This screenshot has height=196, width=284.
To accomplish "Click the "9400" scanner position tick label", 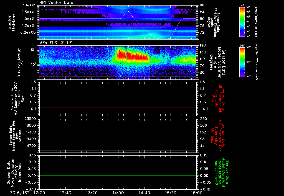I will tap(31, 139).
